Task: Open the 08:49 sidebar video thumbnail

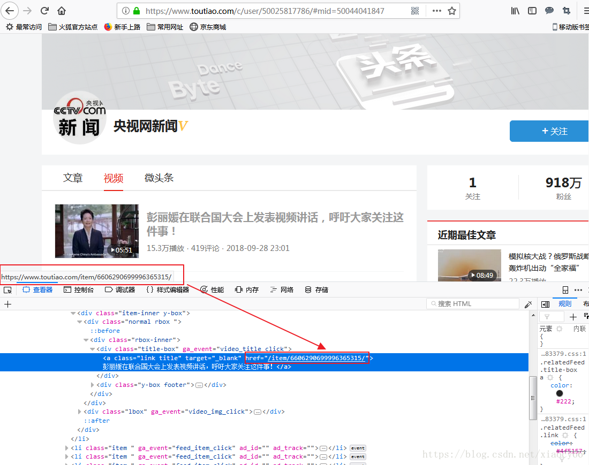Action: [469, 265]
